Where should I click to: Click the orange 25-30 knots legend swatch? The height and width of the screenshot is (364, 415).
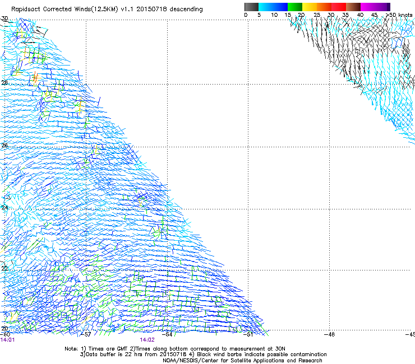(x=324, y=7)
